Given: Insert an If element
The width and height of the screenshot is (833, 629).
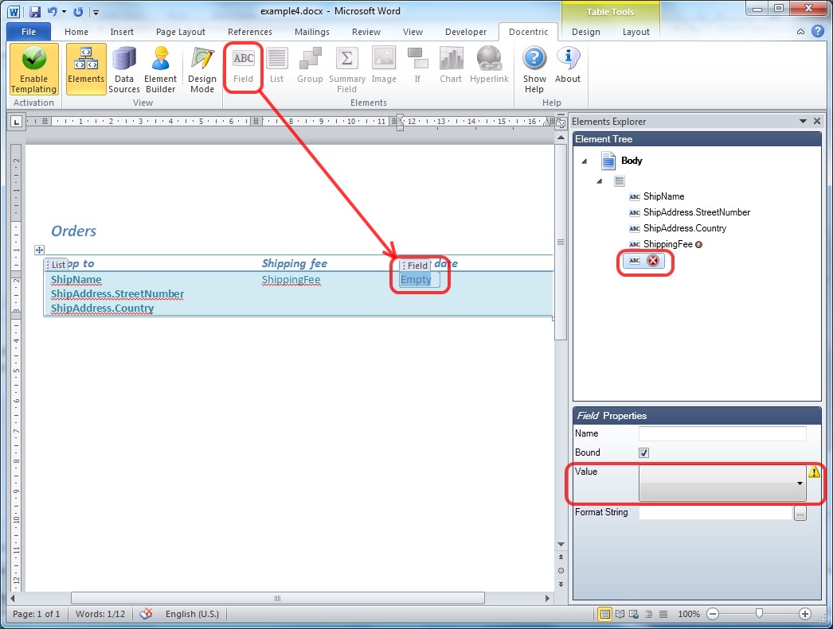Looking at the screenshot, I should pos(417,66).
